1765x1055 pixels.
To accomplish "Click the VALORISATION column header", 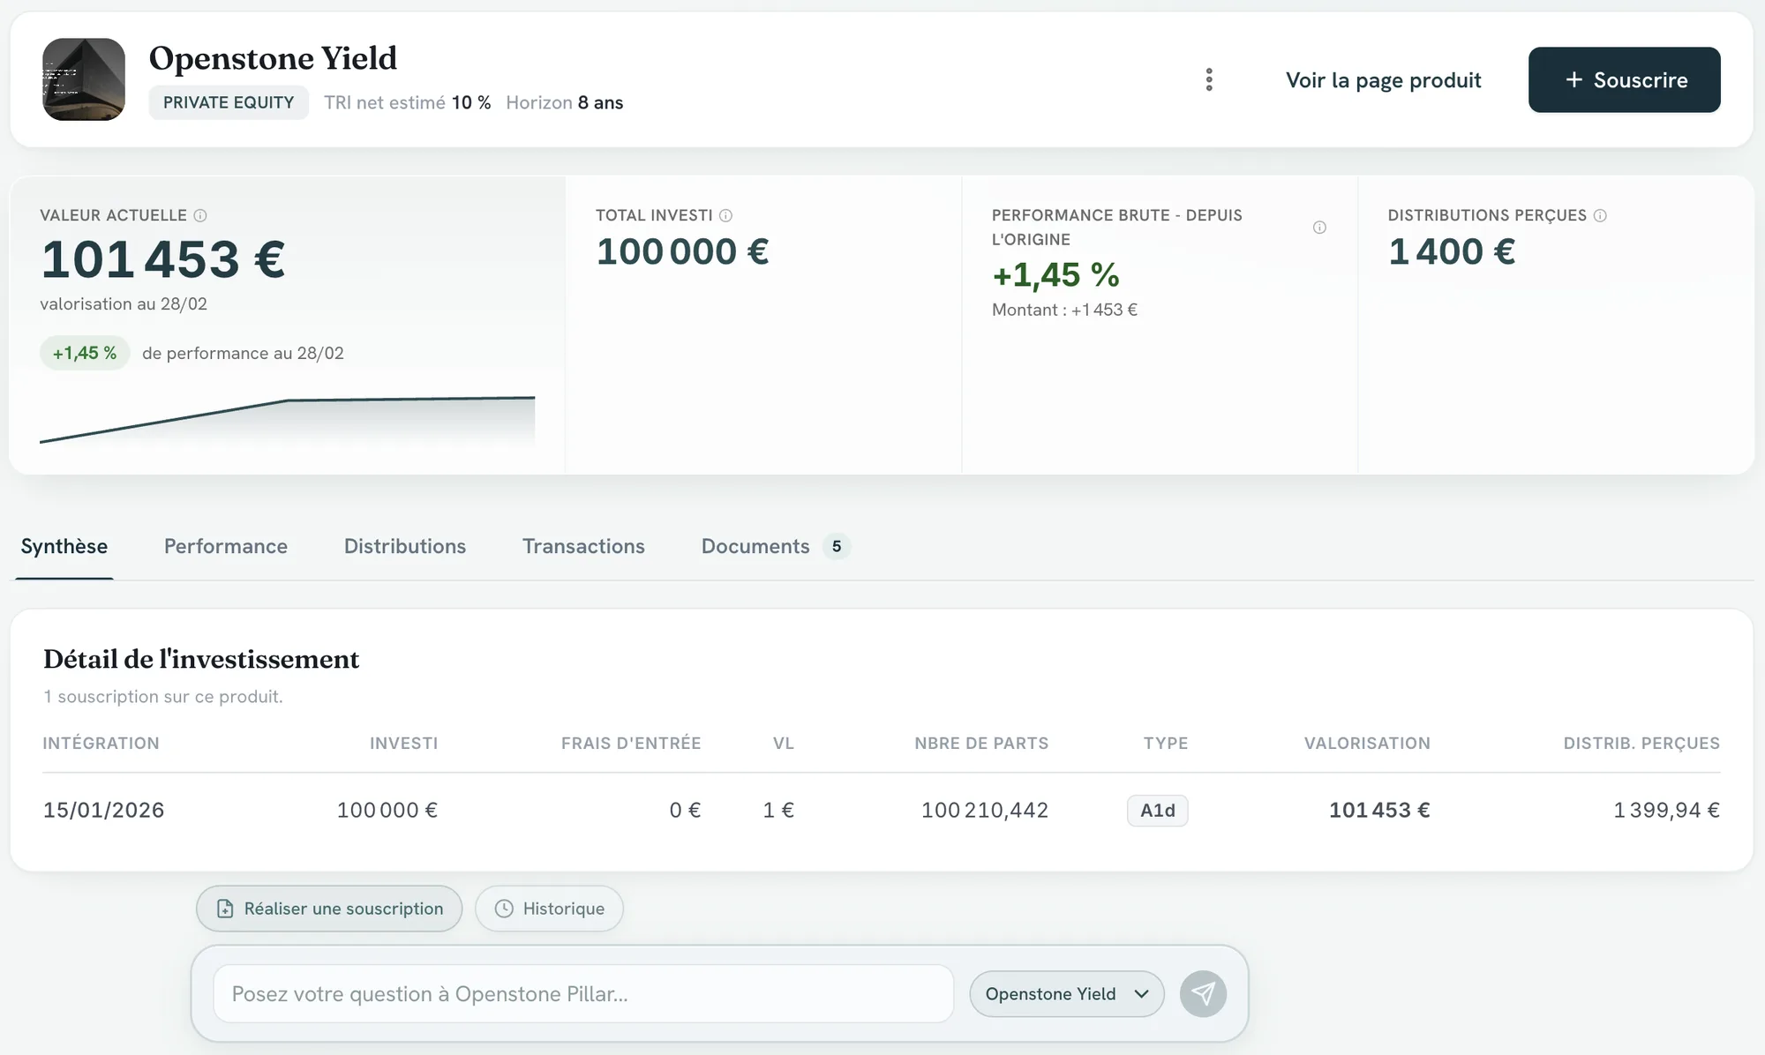I will pyautogui.click(x=1367, y=744).
